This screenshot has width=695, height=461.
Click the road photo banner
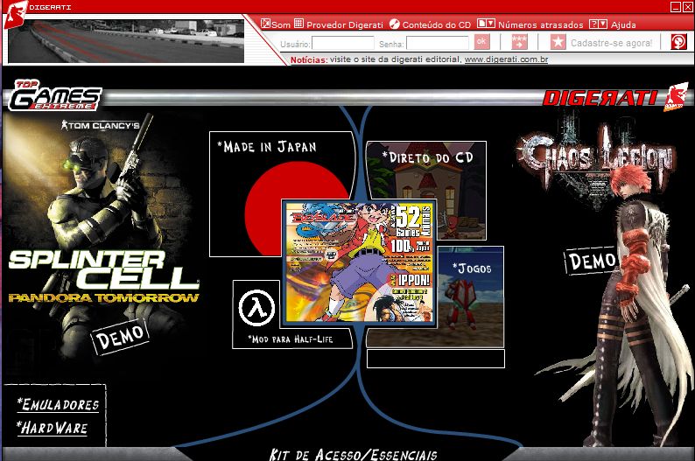tap(126, 41)
